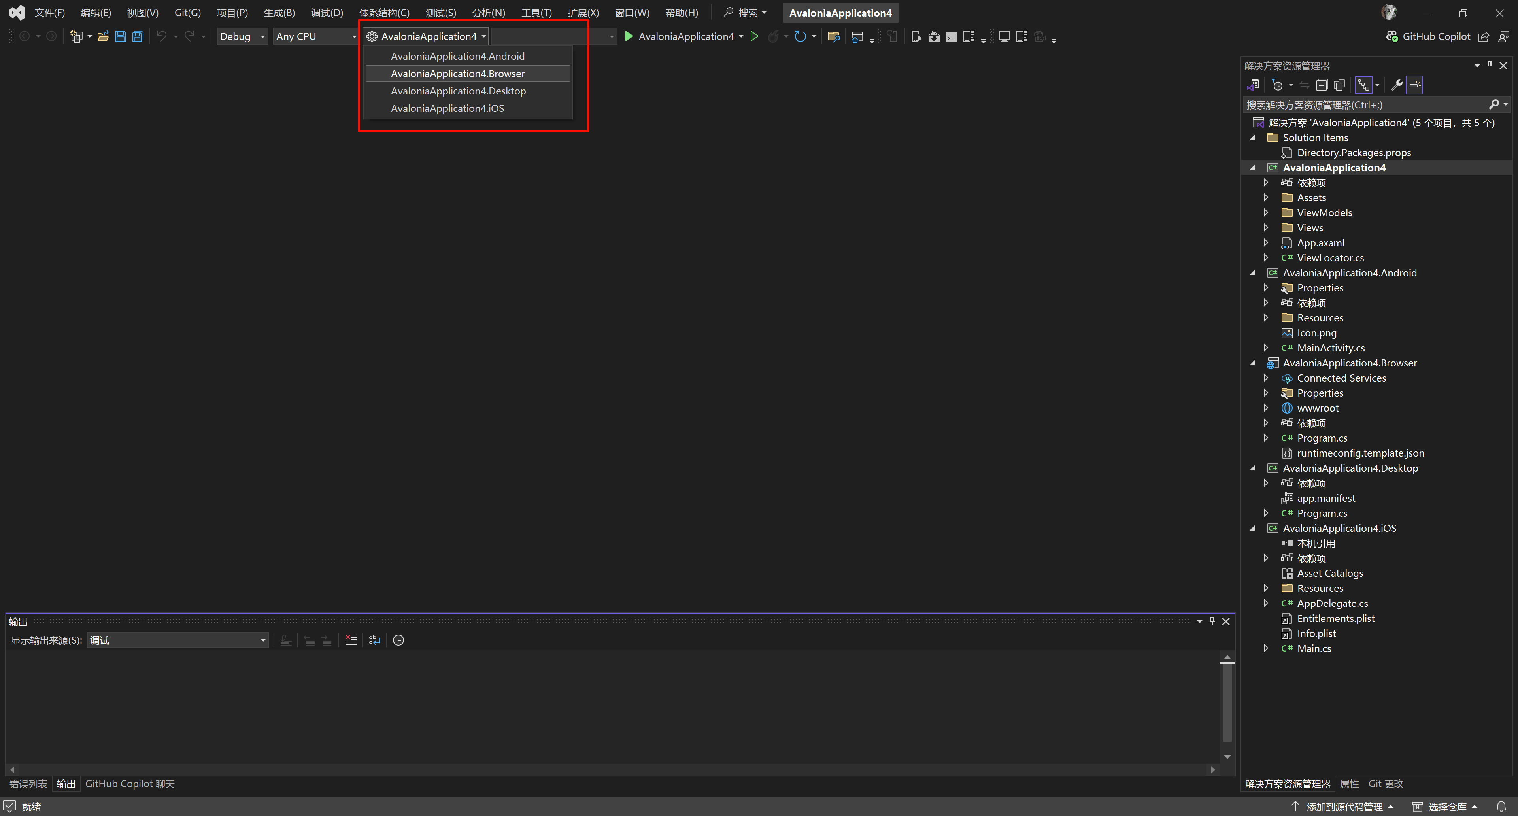
Task: Expand the ViewModels folder
Action: [x=1266, y=213]
